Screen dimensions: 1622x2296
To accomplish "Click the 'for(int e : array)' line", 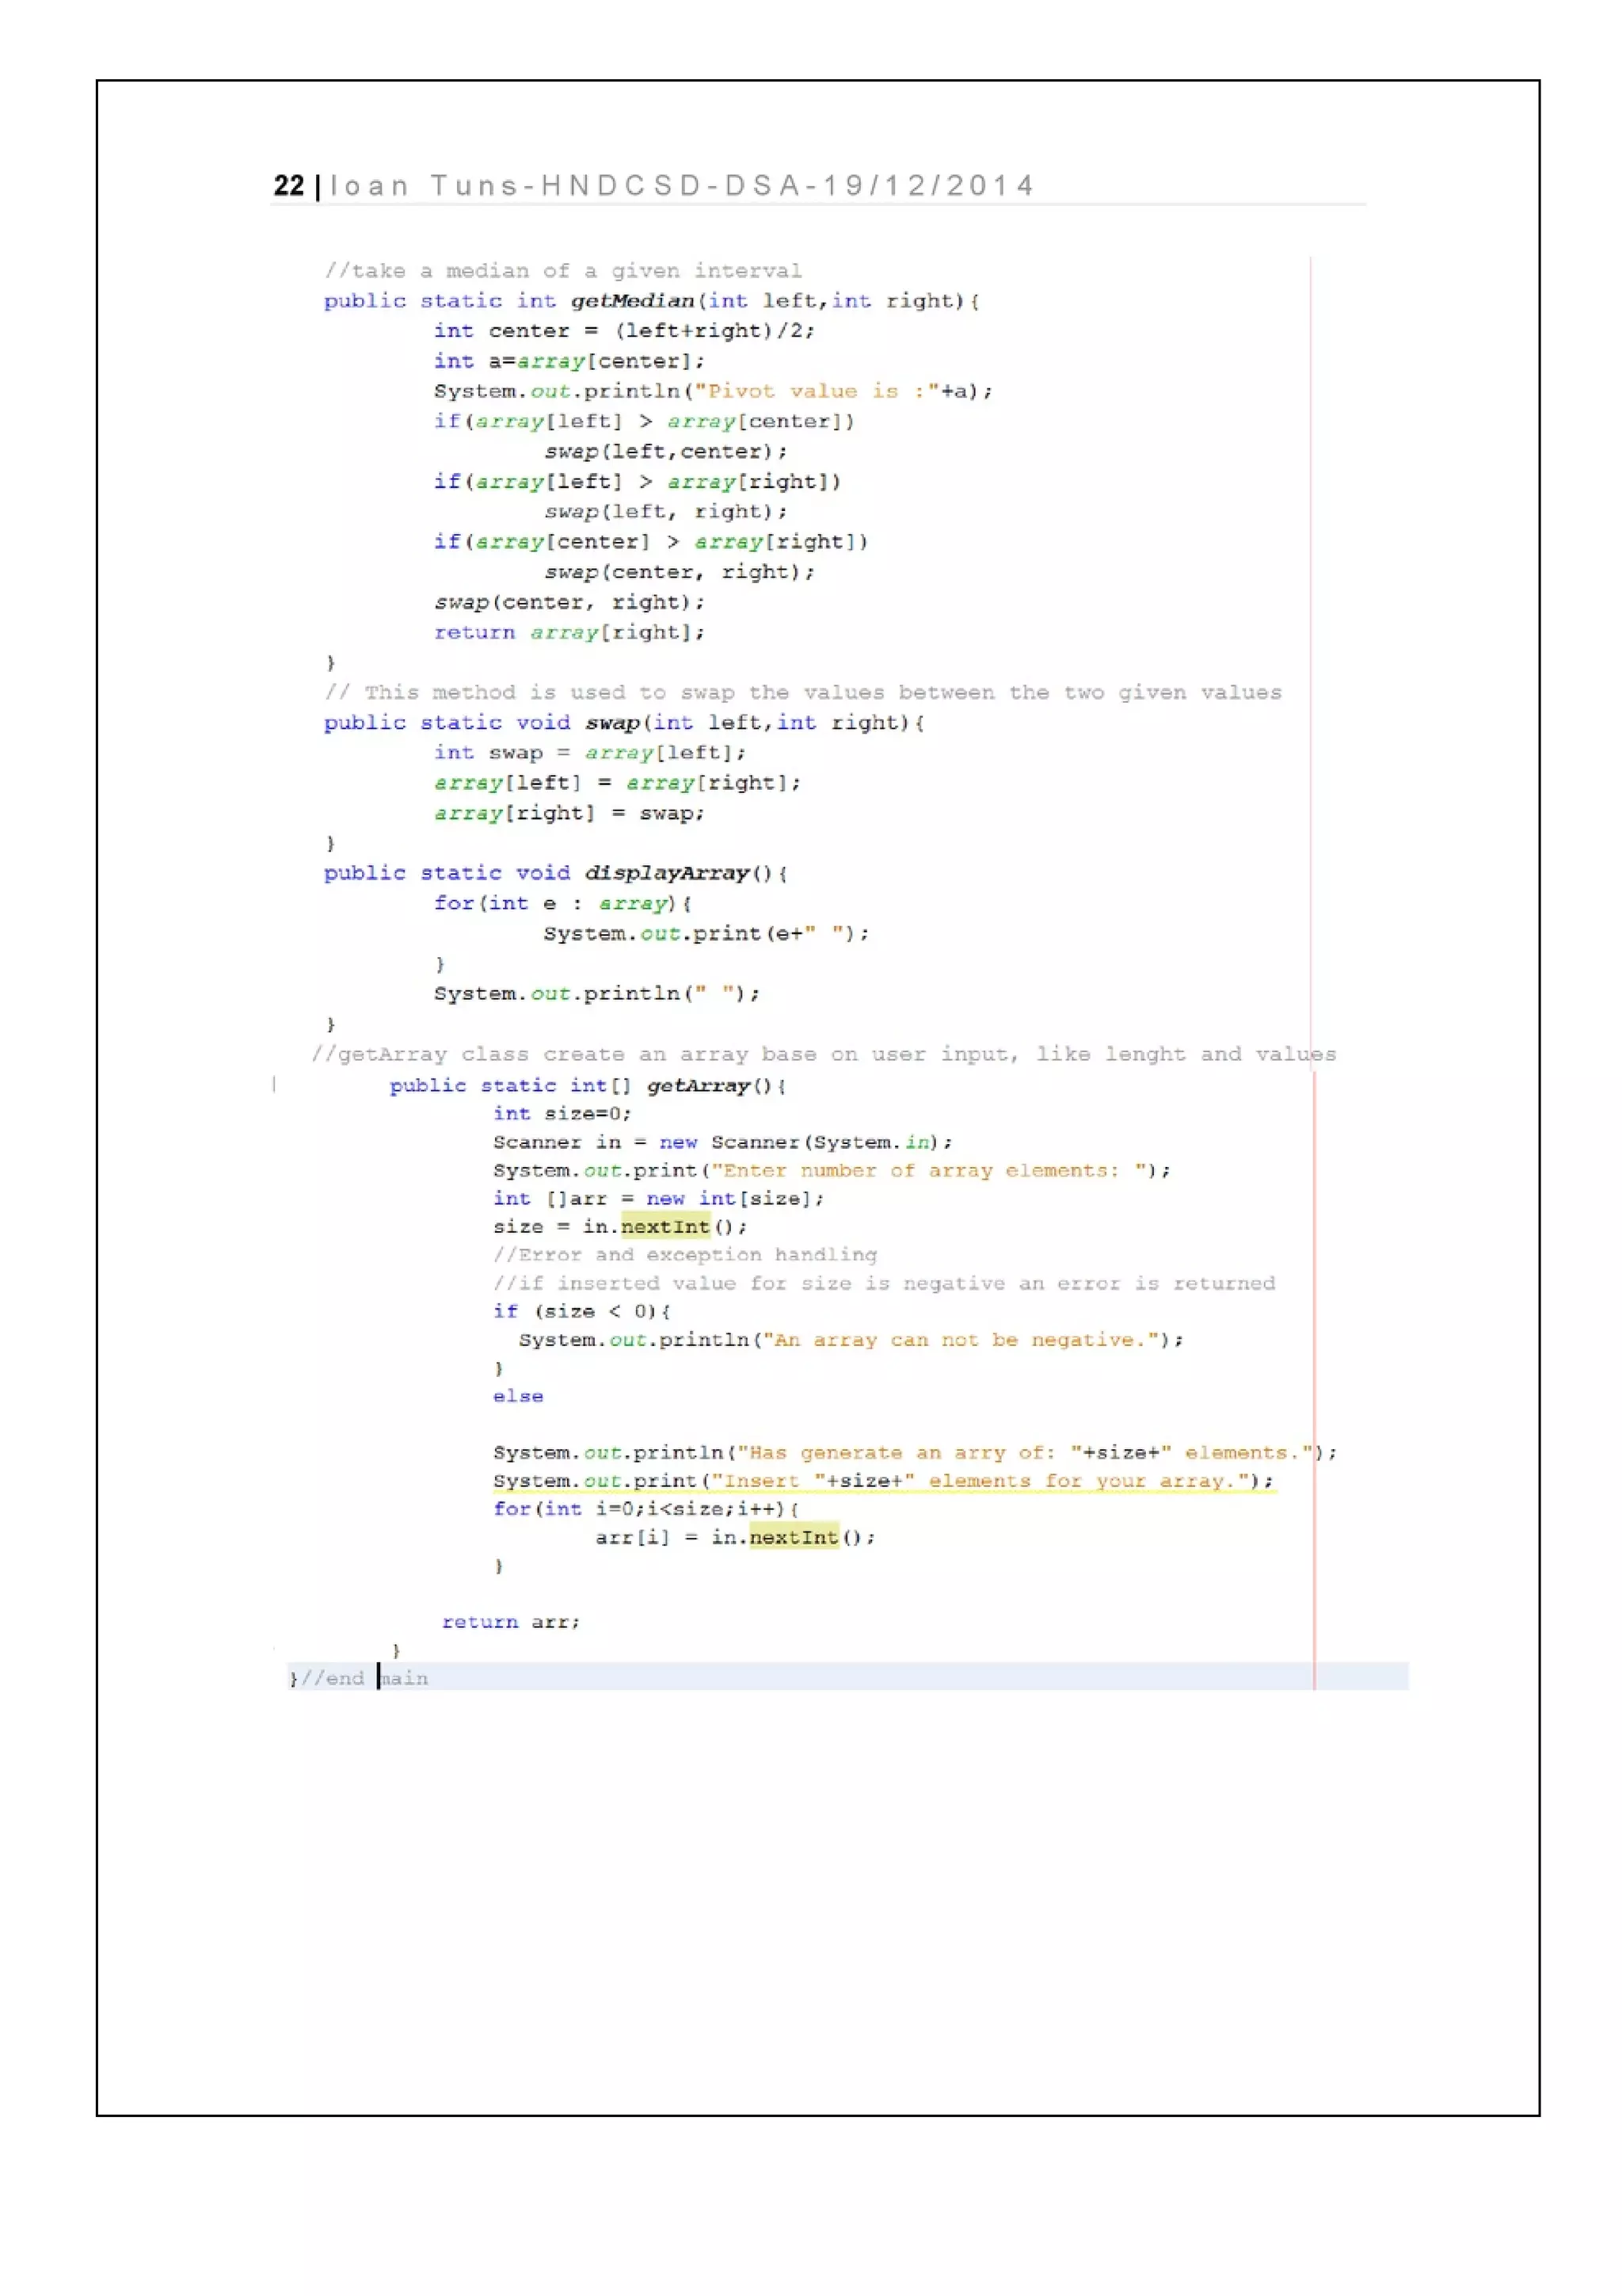I will coord(562,903).
